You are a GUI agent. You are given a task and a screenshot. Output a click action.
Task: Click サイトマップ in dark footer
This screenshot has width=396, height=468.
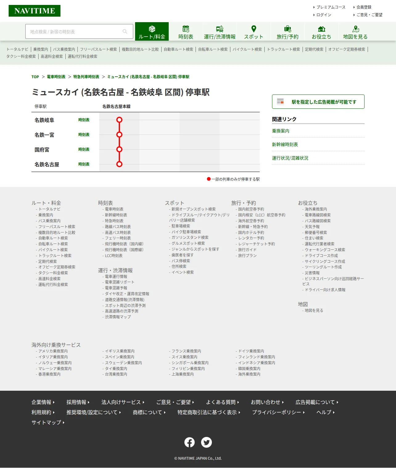point(48,422)
